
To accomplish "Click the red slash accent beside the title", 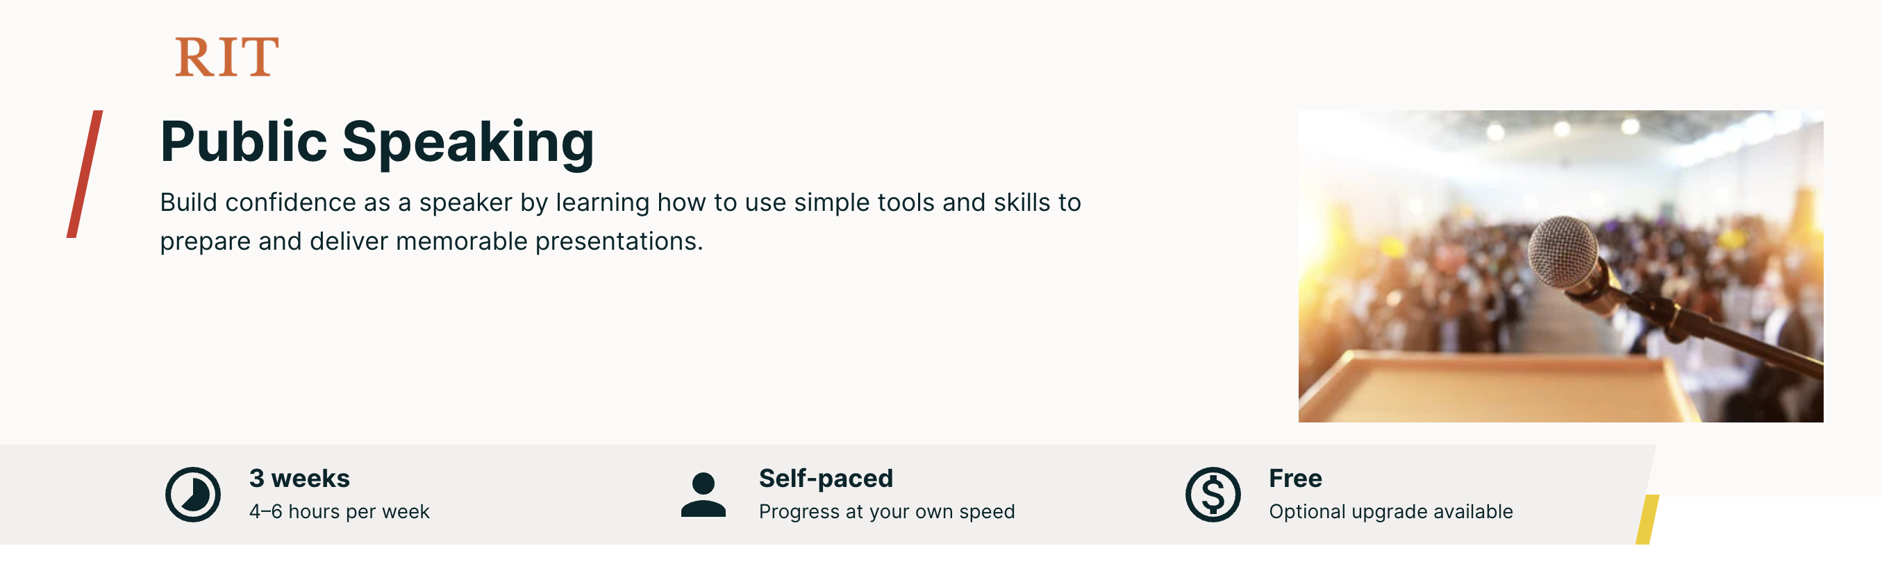I will coord(85,173).
